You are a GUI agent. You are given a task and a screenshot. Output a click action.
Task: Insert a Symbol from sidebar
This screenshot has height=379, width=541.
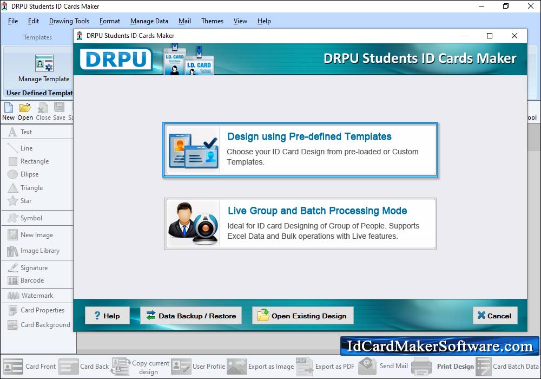coord(25,218)
